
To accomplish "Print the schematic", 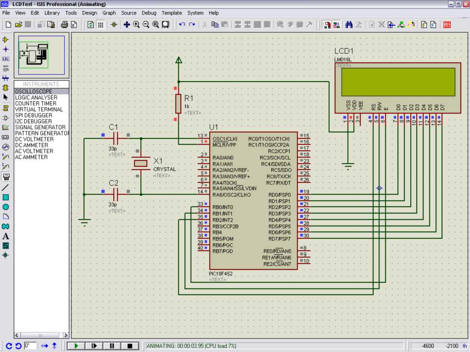I will 64,25.
